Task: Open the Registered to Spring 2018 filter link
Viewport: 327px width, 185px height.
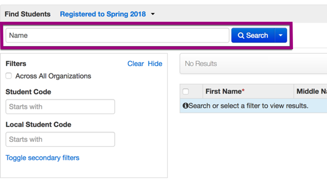Action: pyautogui.click(x=103, y=14)
